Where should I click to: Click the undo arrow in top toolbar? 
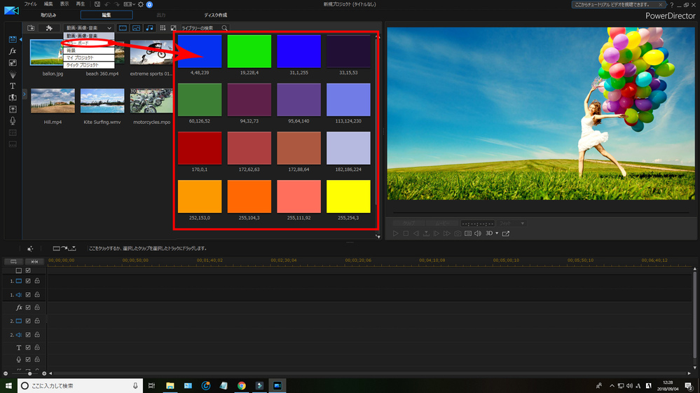point(107,4)
